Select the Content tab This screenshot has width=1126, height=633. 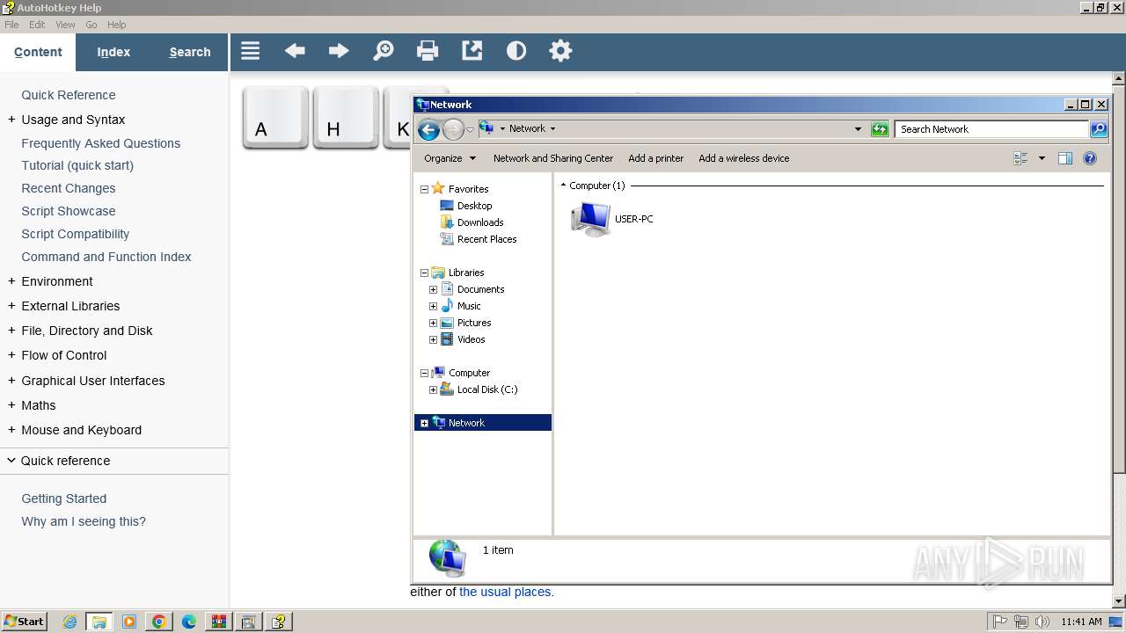[38, 52]
